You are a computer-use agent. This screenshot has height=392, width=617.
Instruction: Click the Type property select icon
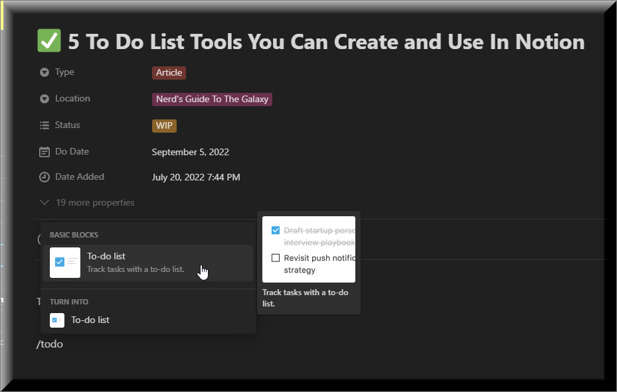pyautogui.click(x=44, y=72)
